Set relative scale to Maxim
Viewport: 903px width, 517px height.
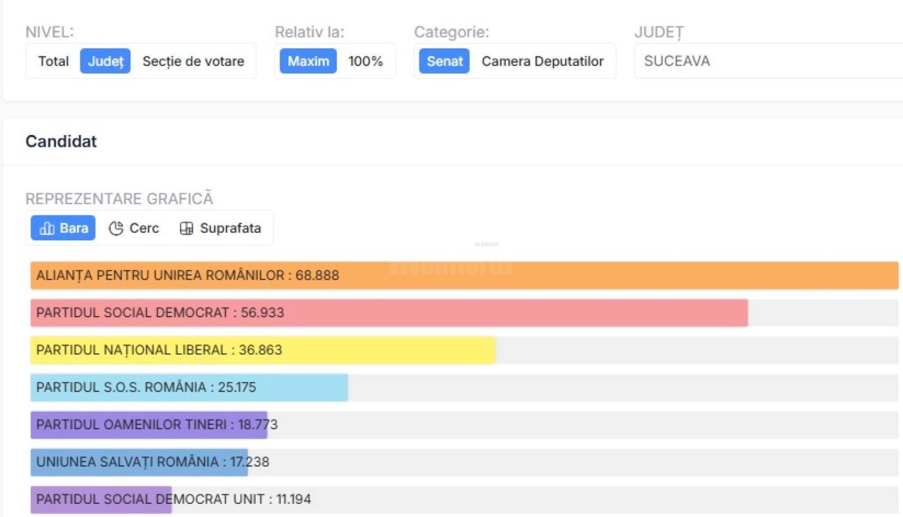coord(308,61)
